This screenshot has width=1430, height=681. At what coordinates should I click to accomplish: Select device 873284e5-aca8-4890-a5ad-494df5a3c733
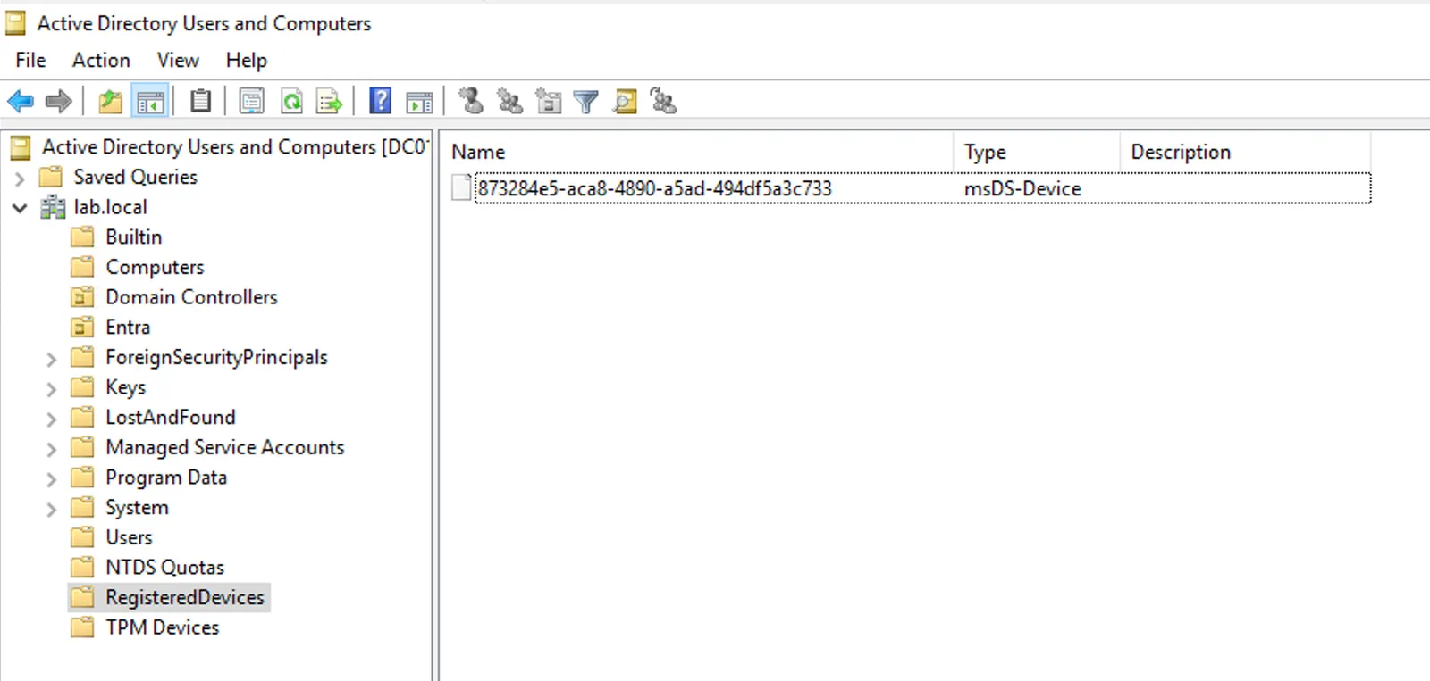[x=654, y=188]
